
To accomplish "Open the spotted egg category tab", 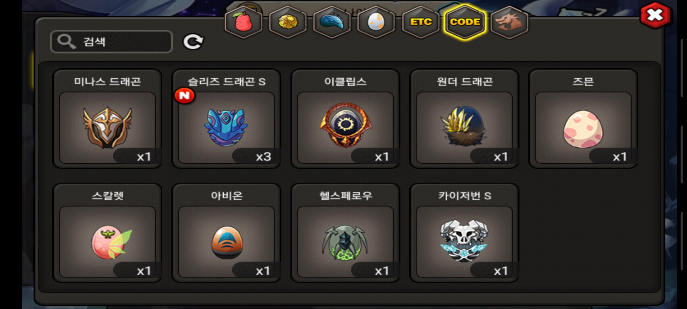I will 376,22.
